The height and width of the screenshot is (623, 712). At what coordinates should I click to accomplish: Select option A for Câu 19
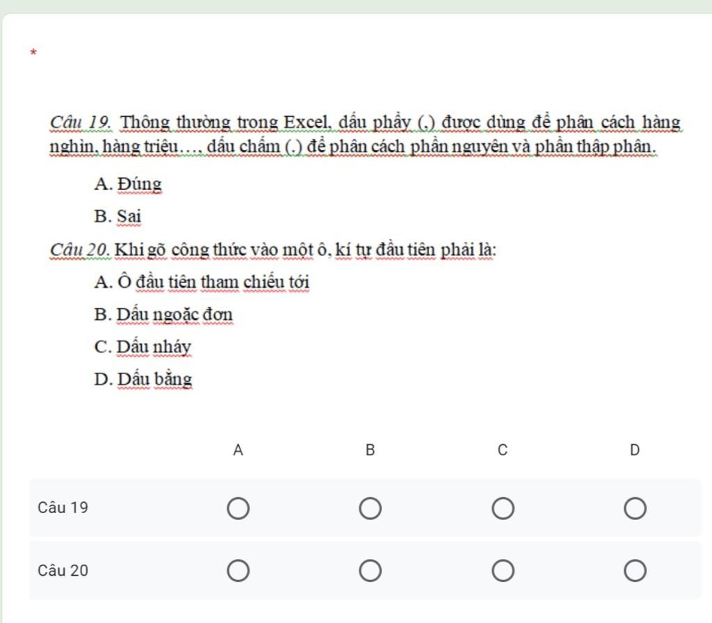click(x=238, y=509)
